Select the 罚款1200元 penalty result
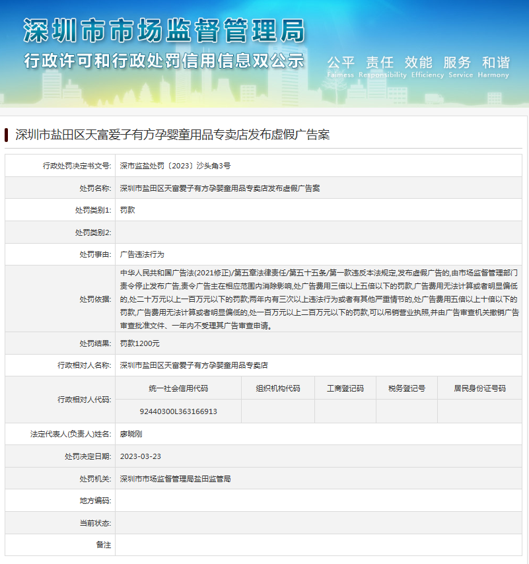 tap(140, 343)
